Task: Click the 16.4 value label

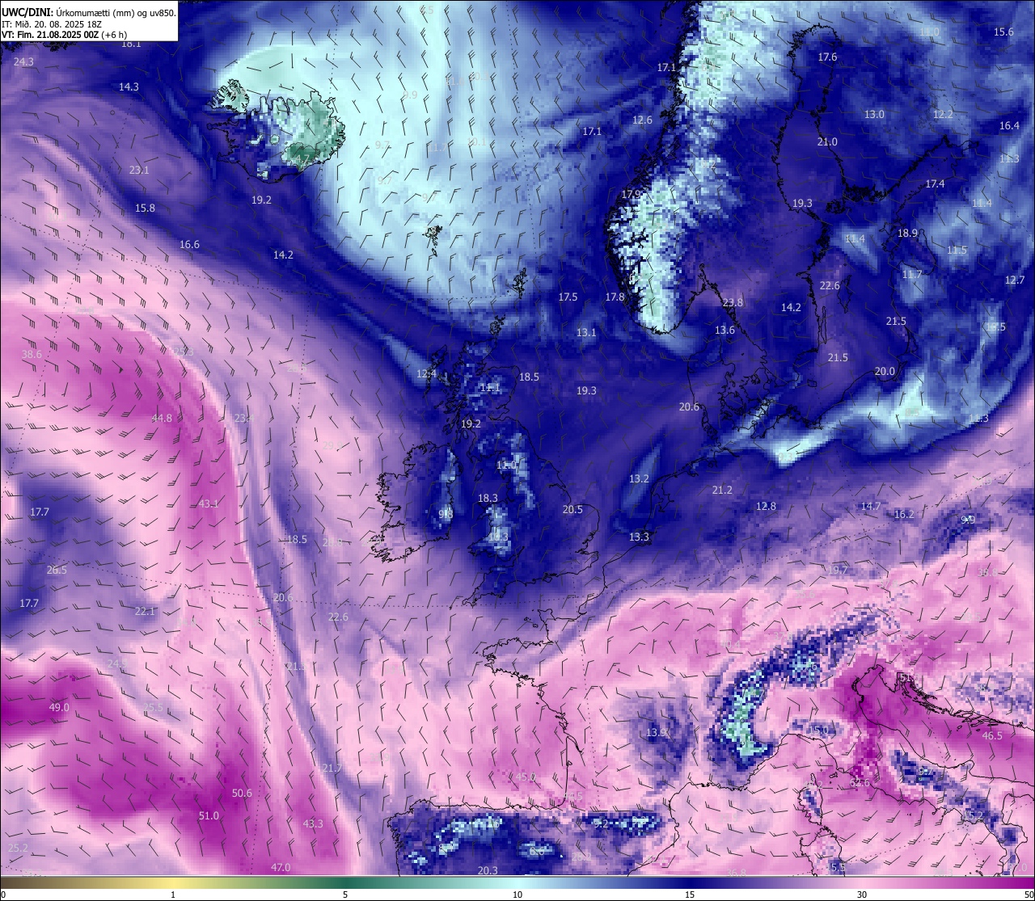Action: coord(1009,125)
